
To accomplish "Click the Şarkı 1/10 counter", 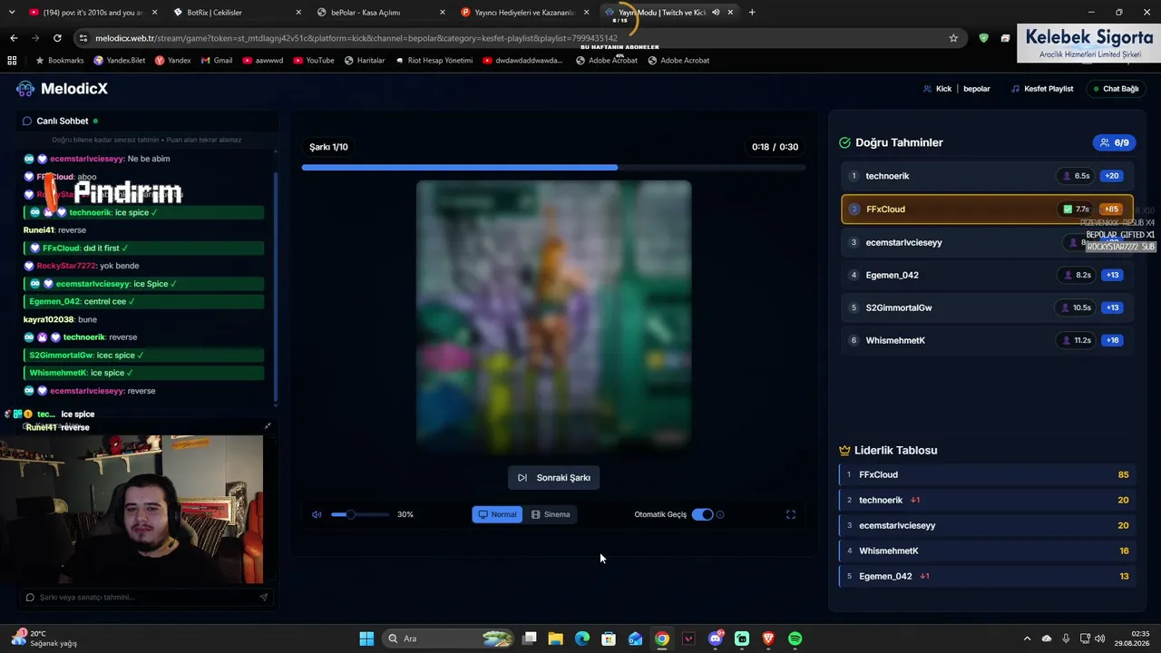I will coord(328,147).
